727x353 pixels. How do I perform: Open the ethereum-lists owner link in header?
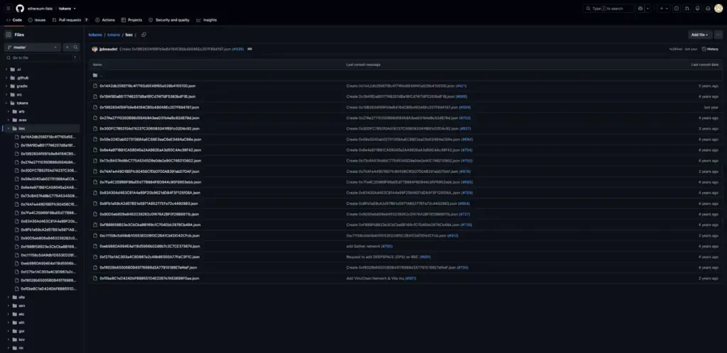(x=40, y=9)
